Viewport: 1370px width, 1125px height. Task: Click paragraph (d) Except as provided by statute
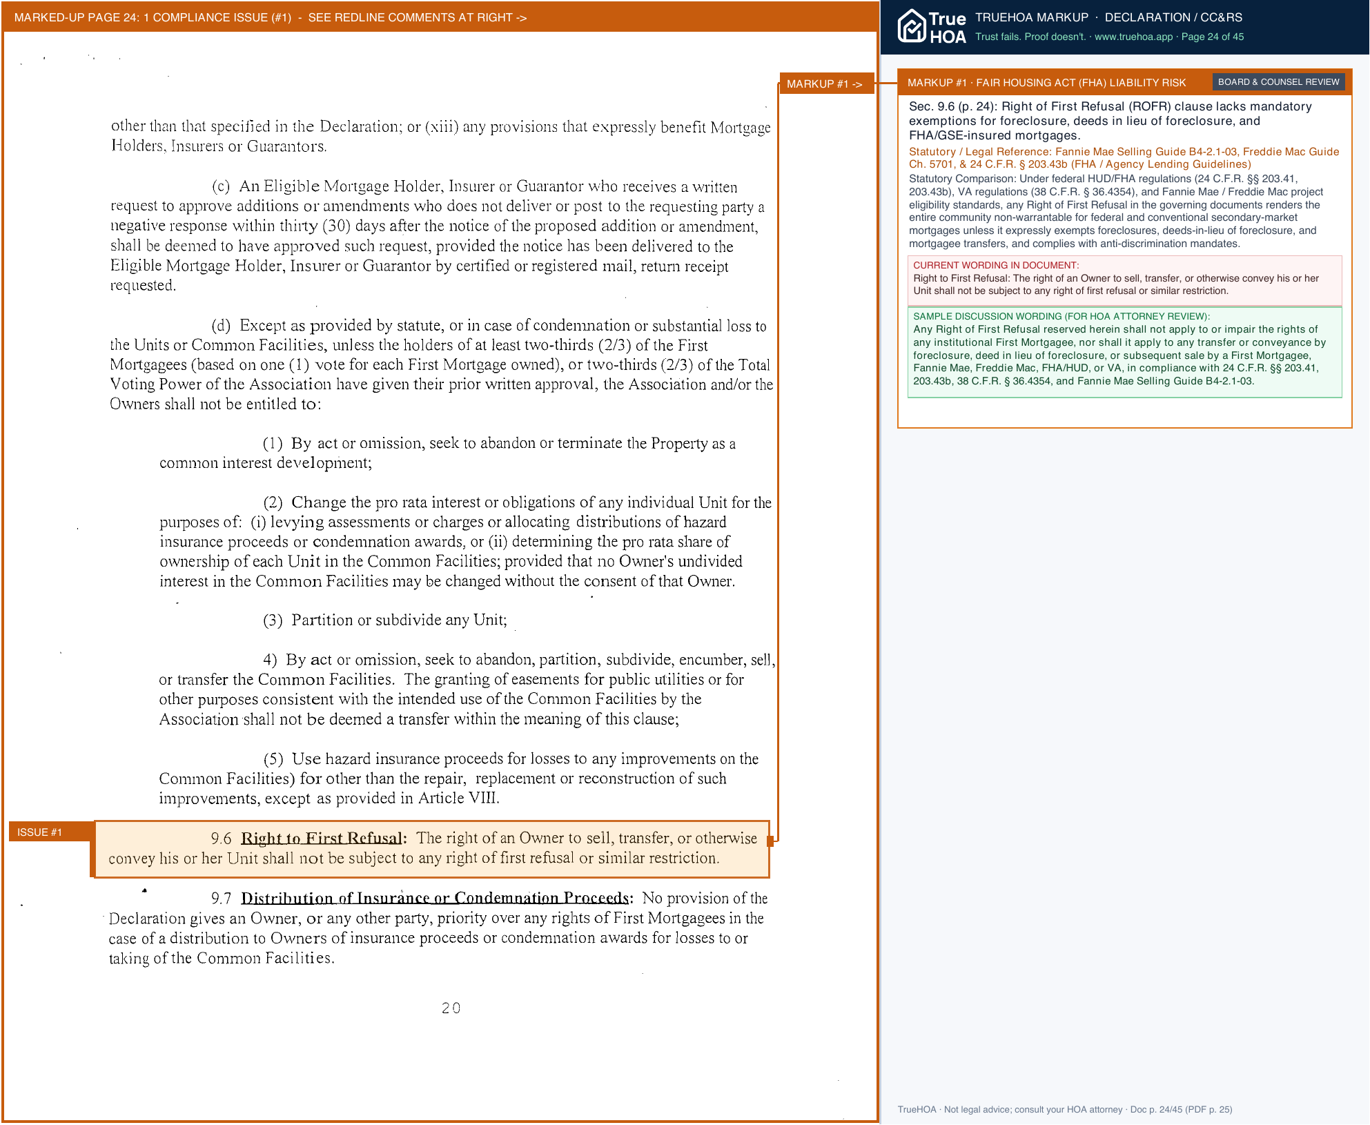(x=441, y=364)
